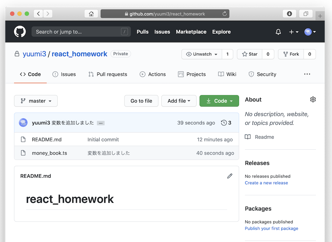This screenshot has width=332, height=242.
Task: Click the money_book.ts file icon
Action: pyautogui.click(x=23, y=153)
